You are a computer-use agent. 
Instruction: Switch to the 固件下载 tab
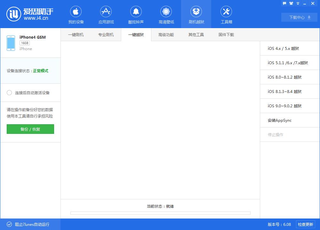tap(226, 34)
